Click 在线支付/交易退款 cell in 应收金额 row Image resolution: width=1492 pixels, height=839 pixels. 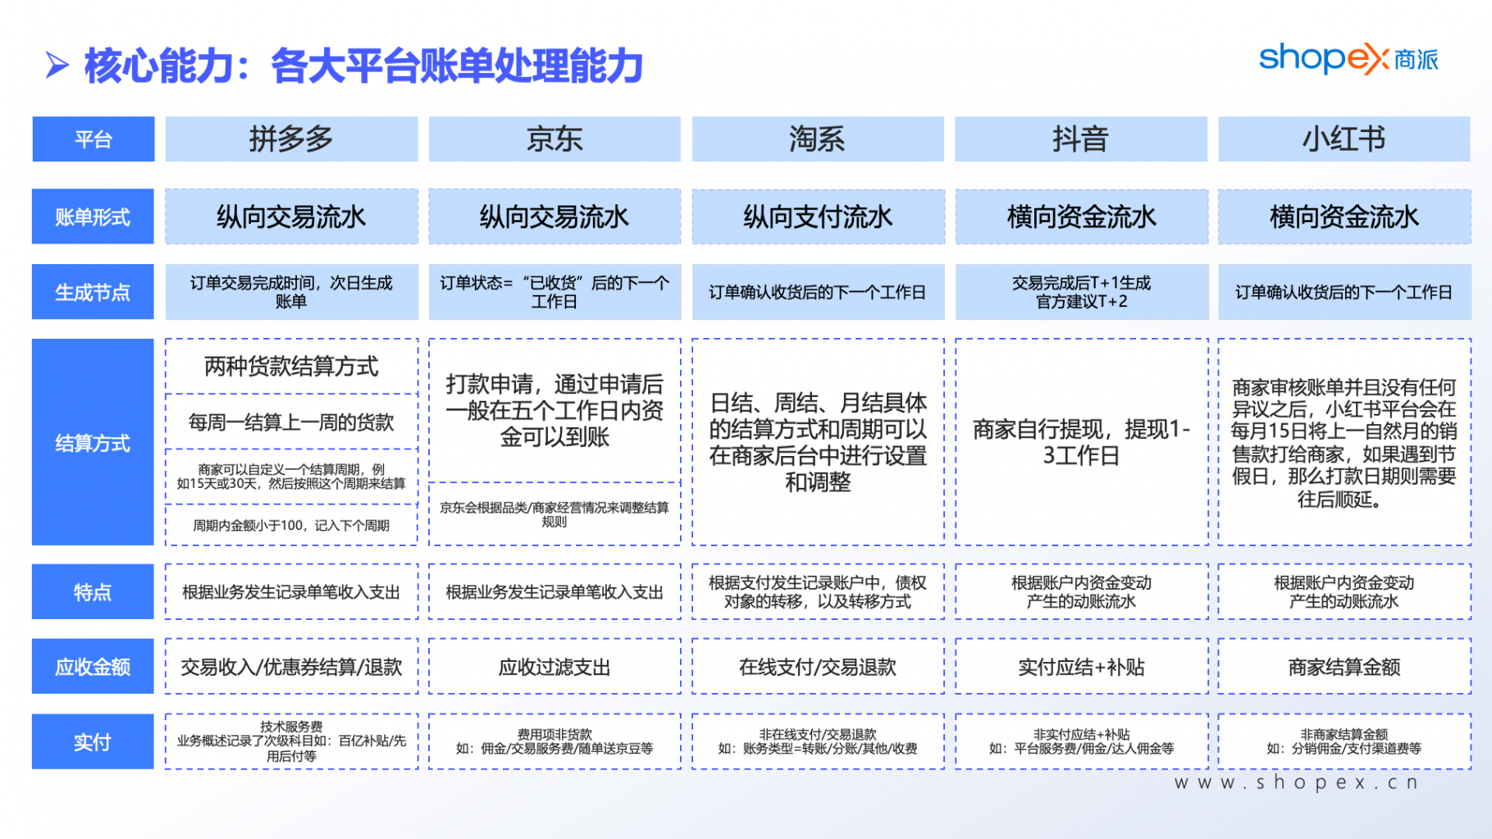point(818,666)
